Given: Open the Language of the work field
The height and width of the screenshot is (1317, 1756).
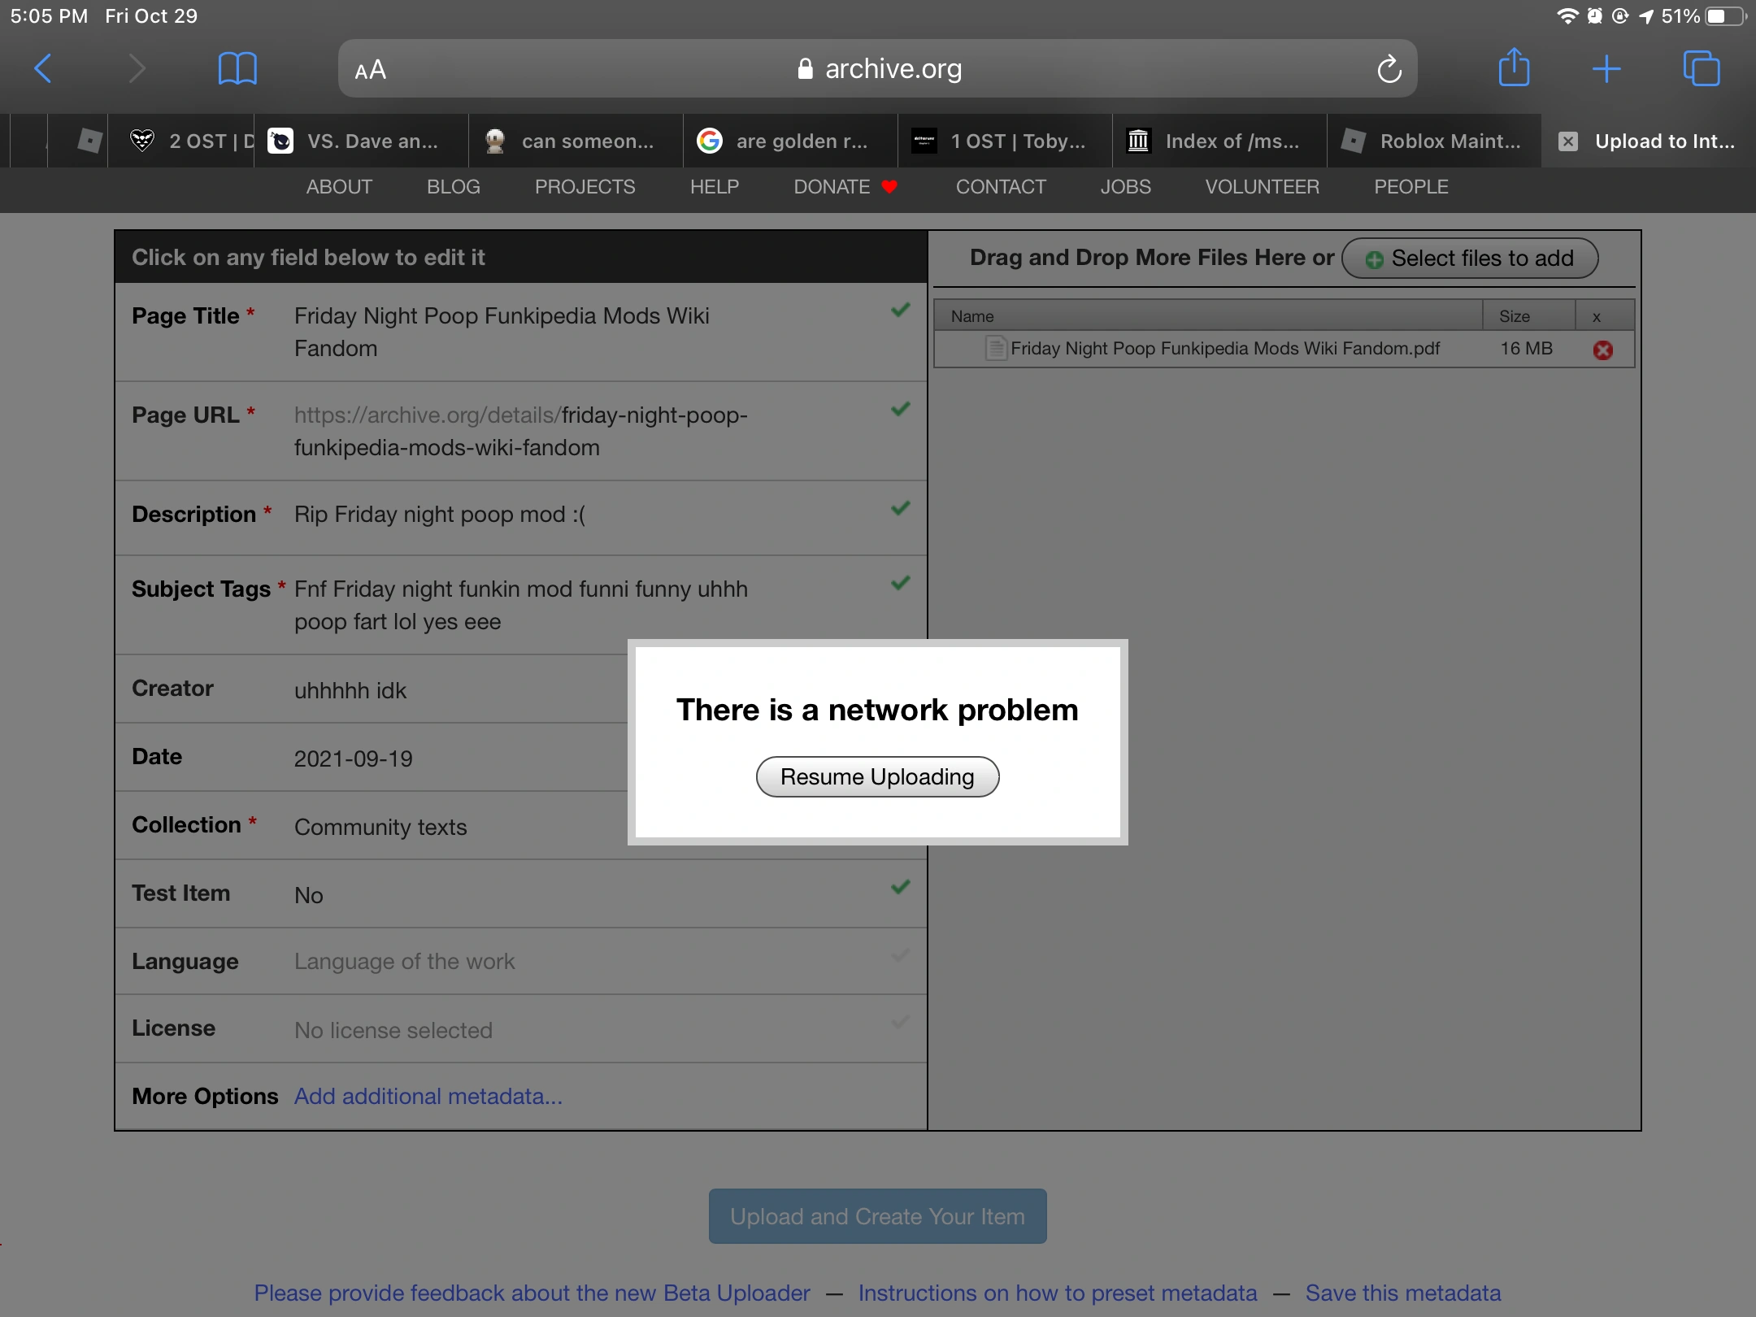Looking at the screenshot, I should (x=404, y=961).
